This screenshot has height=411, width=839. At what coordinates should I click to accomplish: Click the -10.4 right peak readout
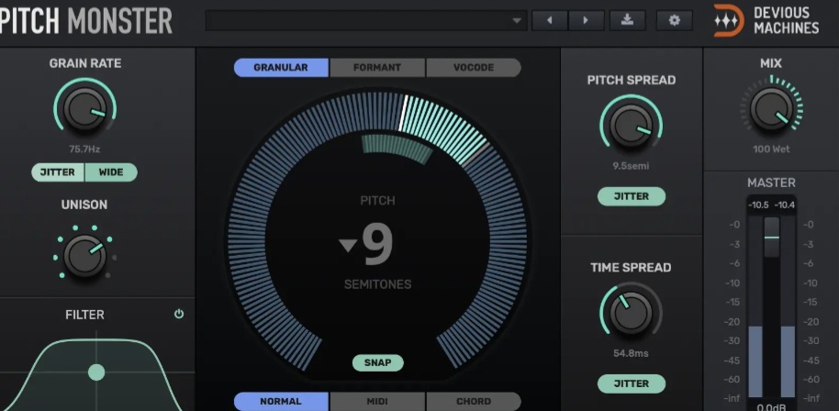point(784,205)
